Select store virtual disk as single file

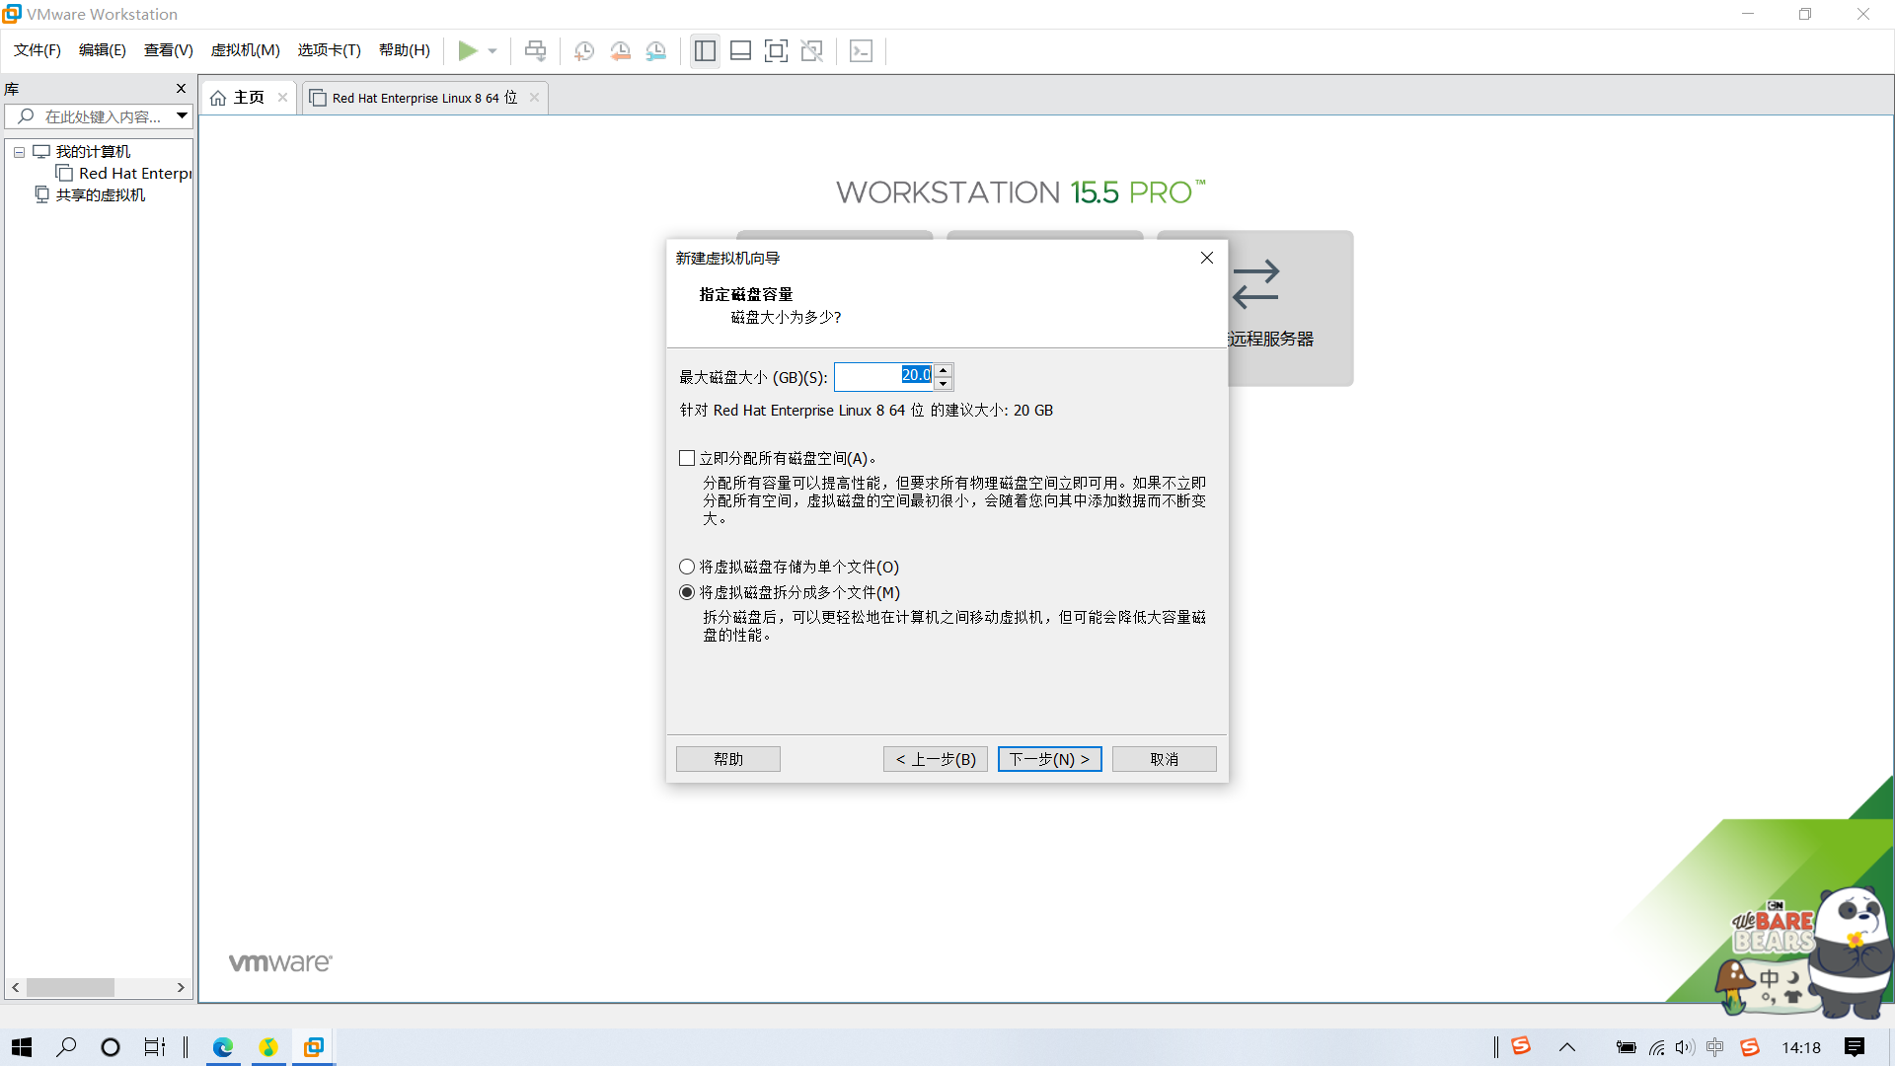click(687, 567)
